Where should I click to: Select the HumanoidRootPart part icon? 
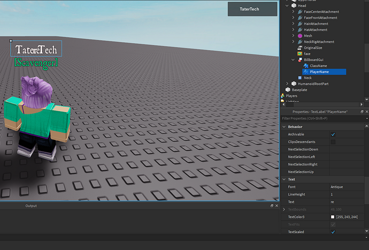coord(294,84)
